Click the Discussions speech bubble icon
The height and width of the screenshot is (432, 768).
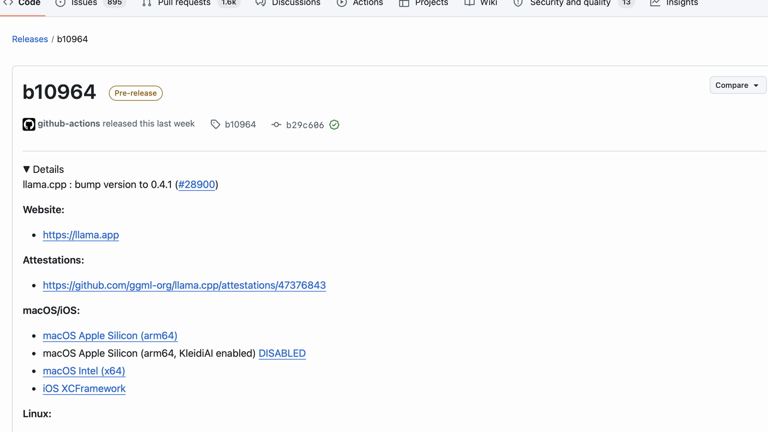[261, 3]
